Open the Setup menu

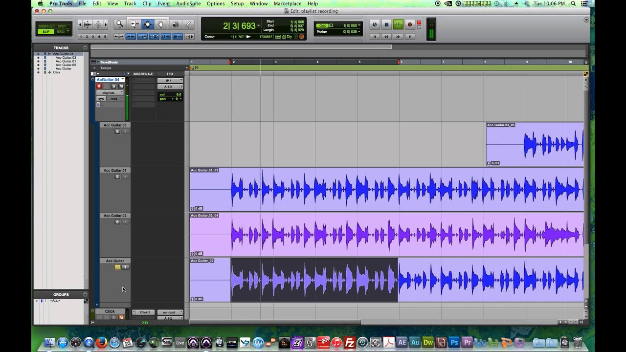237,3
